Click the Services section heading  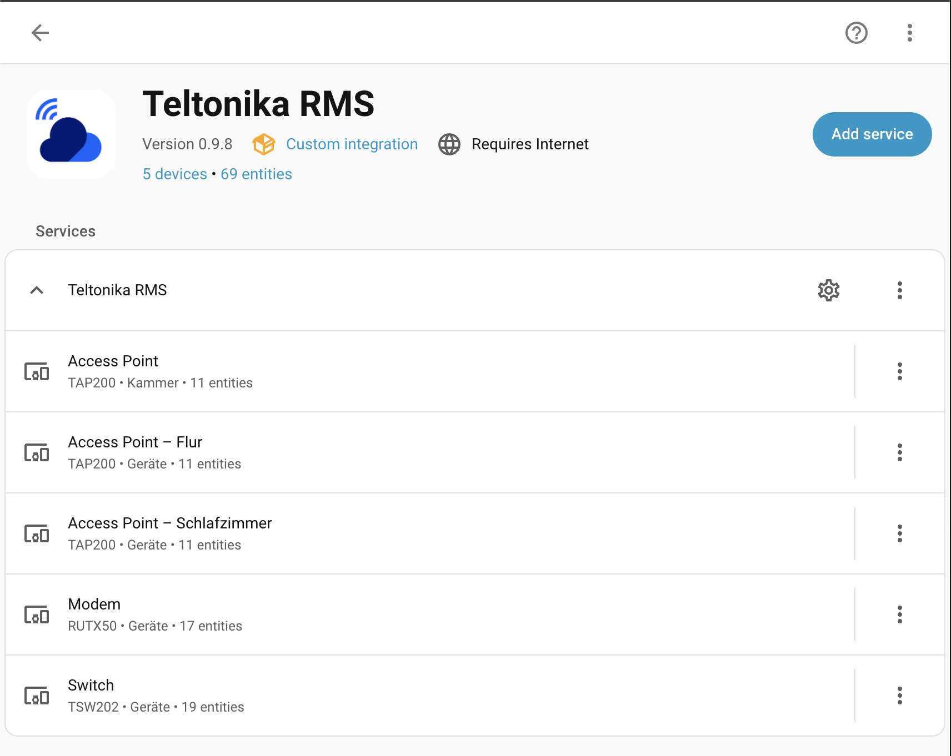click(66, 231)
